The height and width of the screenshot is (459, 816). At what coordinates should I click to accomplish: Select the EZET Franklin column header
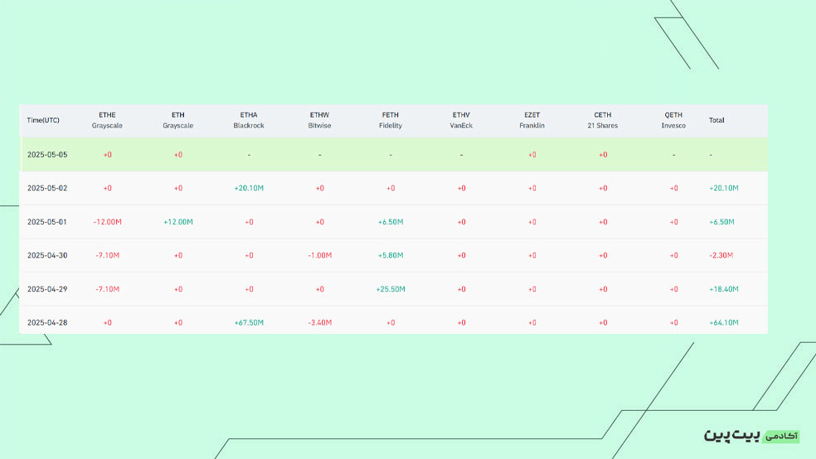coord(532,120)
